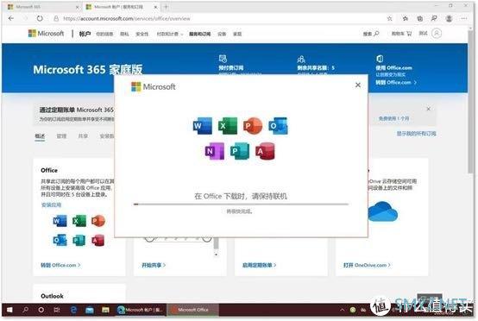The height and width of the screenshot is (321, 478).
Task: Click the star to favorite this page
Action: click(x=390, y=19)
